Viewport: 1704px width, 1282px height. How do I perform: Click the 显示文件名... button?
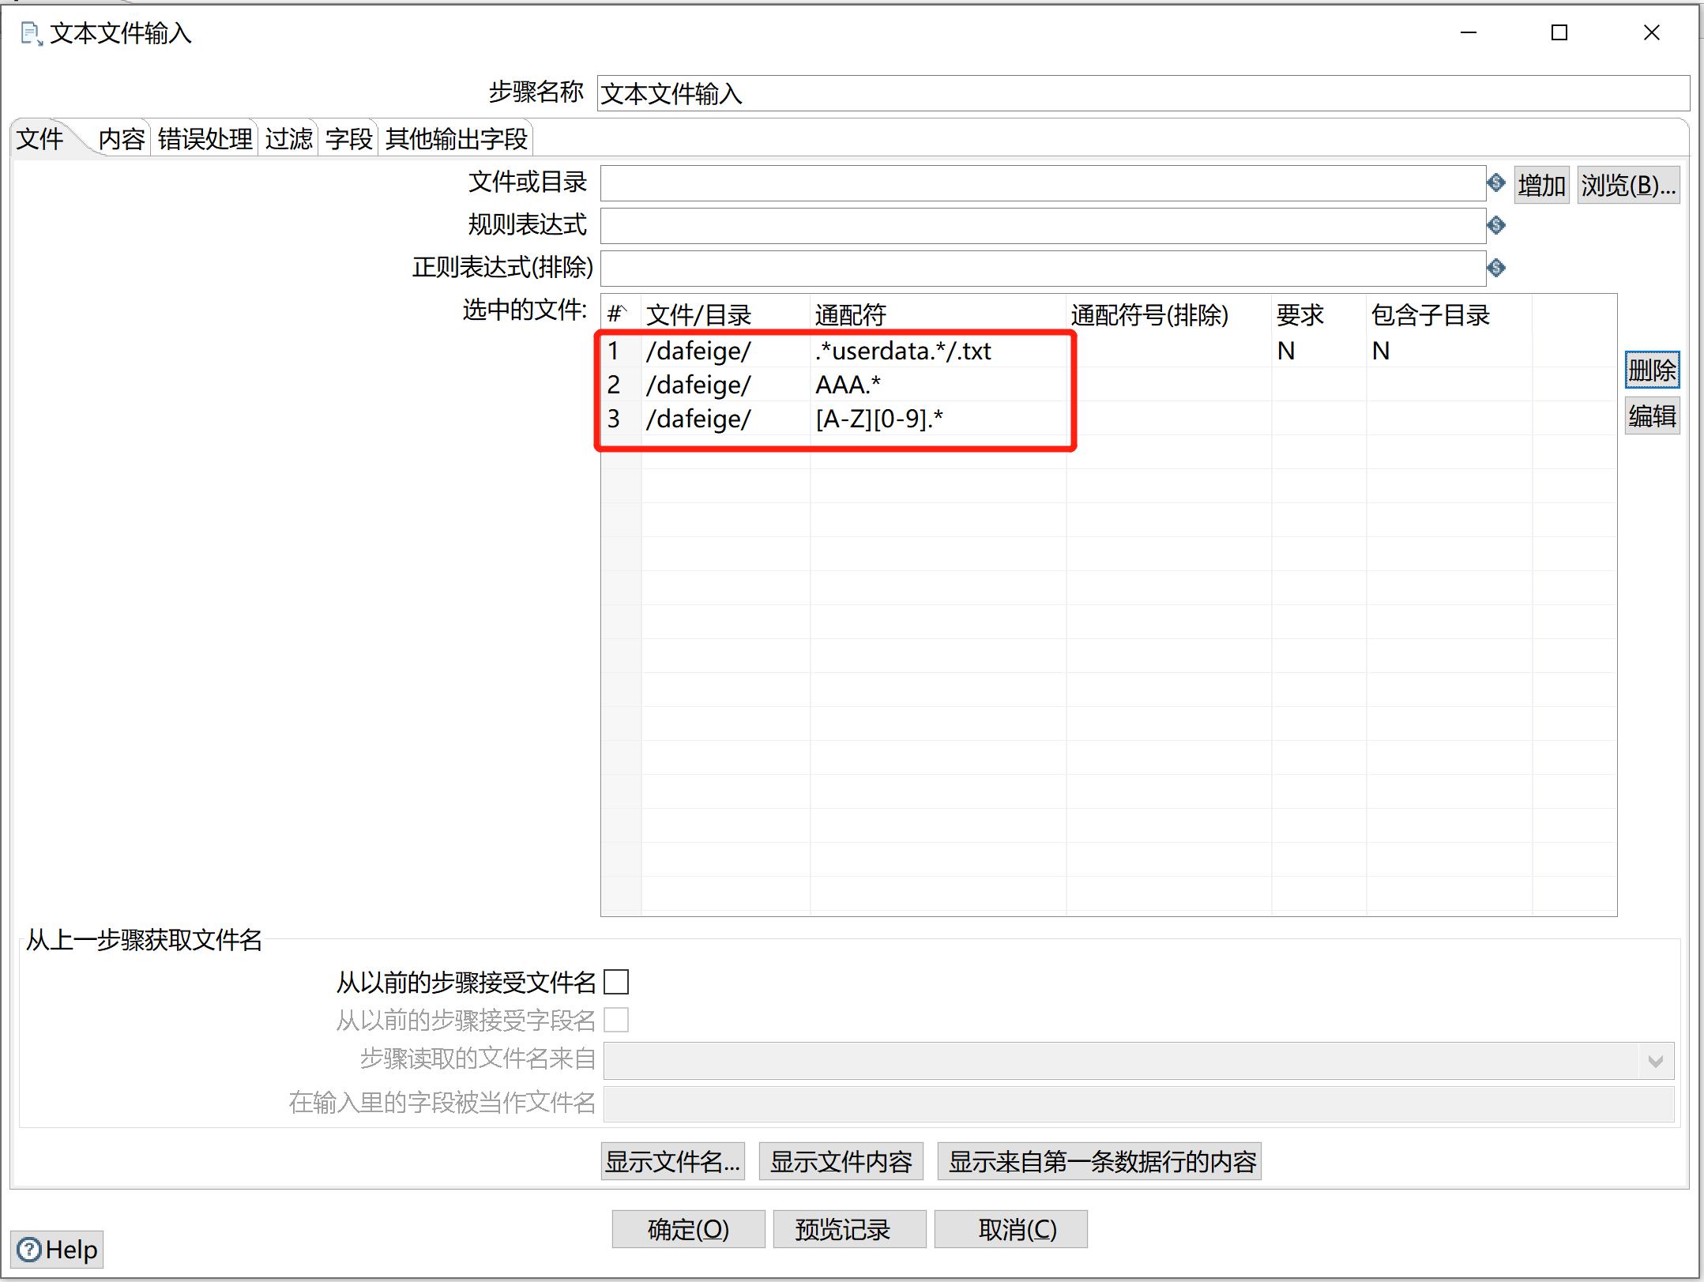(672, 1161)
